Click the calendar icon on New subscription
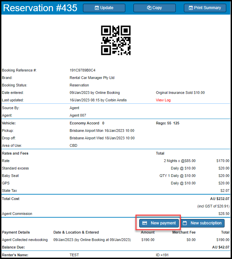 [x=185, y=223]
